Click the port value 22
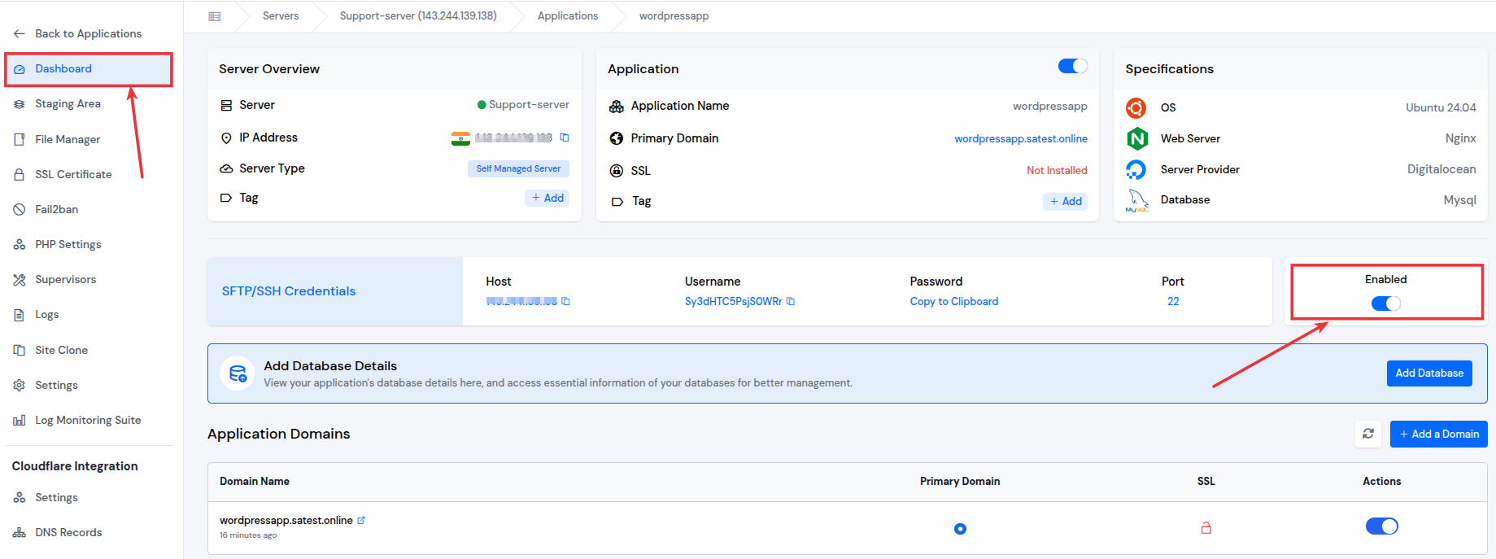Viewport: 1496px width, 559px height. coord(1173,301)
